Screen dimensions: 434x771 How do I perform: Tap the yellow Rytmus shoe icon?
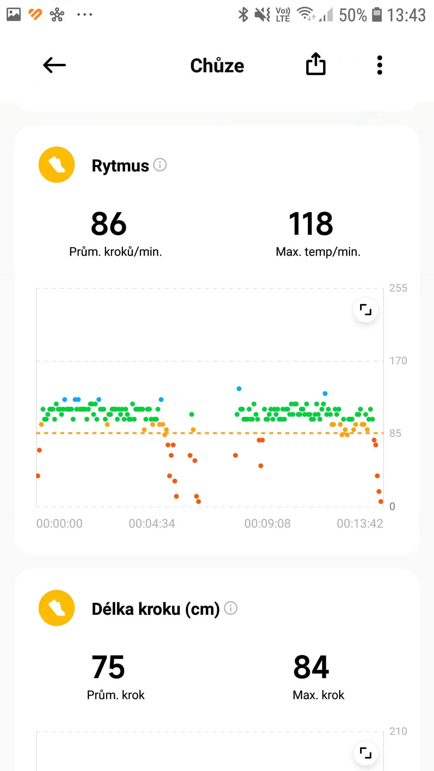pos(57,165)
